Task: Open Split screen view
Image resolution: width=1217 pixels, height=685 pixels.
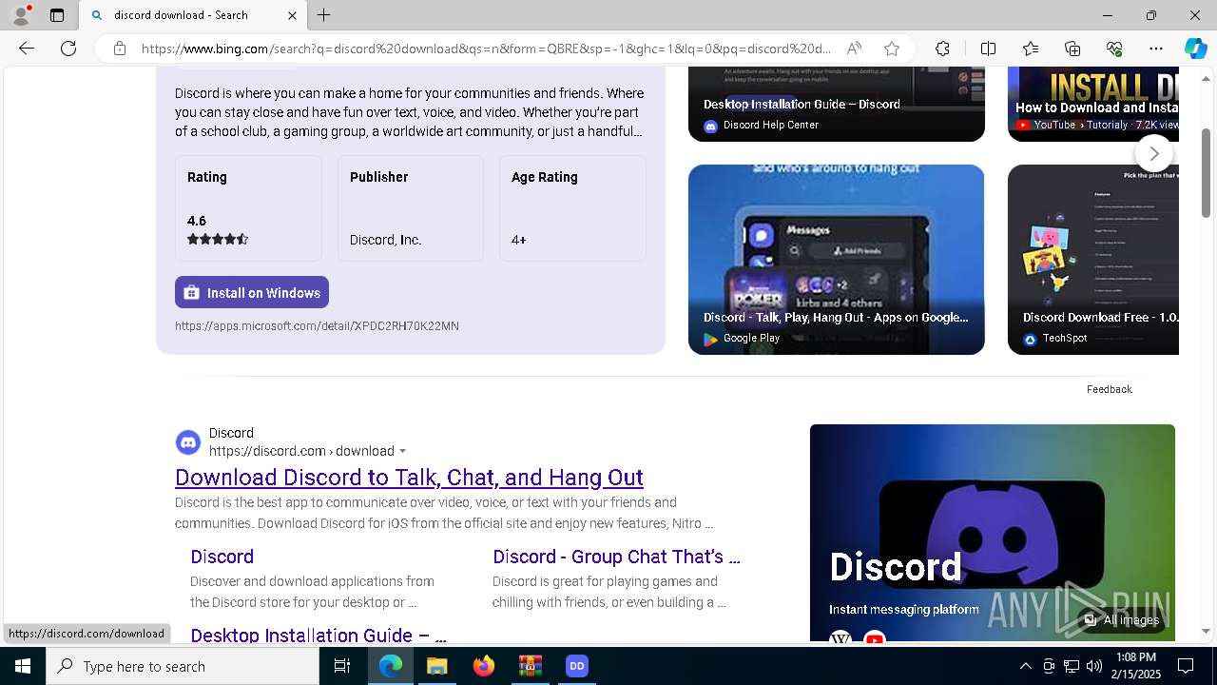Action: [x=988, y=49]
